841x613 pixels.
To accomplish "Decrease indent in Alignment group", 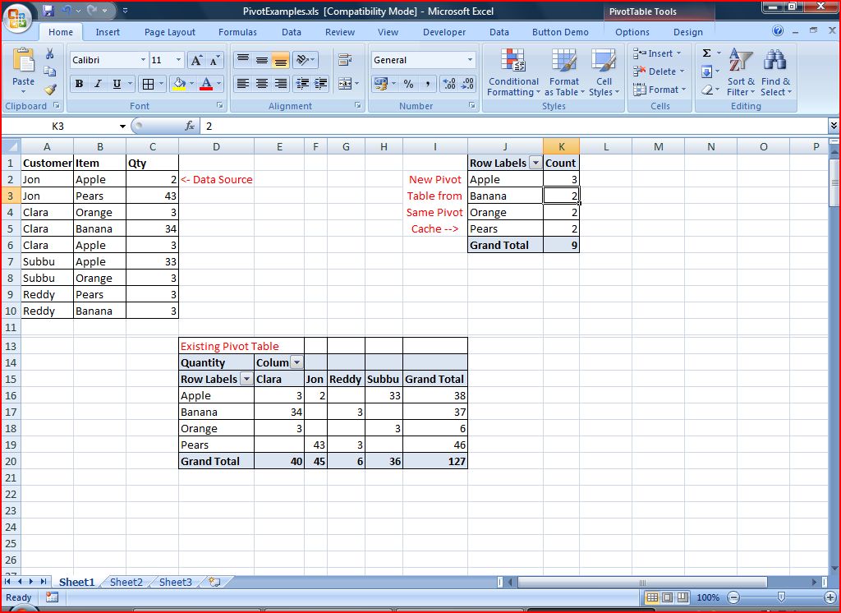I will tap(302, 84).
